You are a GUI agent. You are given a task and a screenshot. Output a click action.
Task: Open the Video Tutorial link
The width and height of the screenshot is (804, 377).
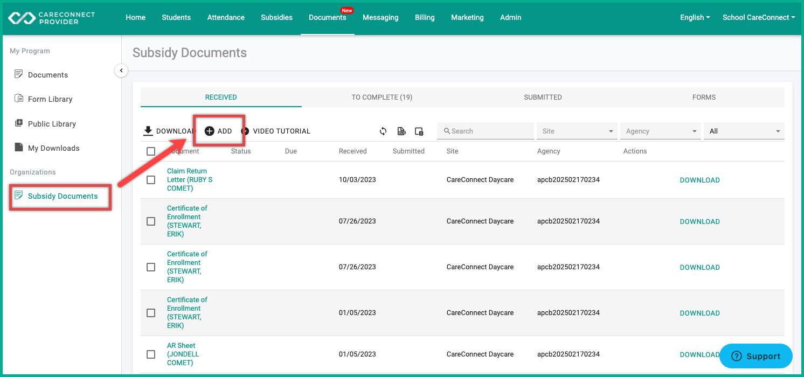click(275, 131)
